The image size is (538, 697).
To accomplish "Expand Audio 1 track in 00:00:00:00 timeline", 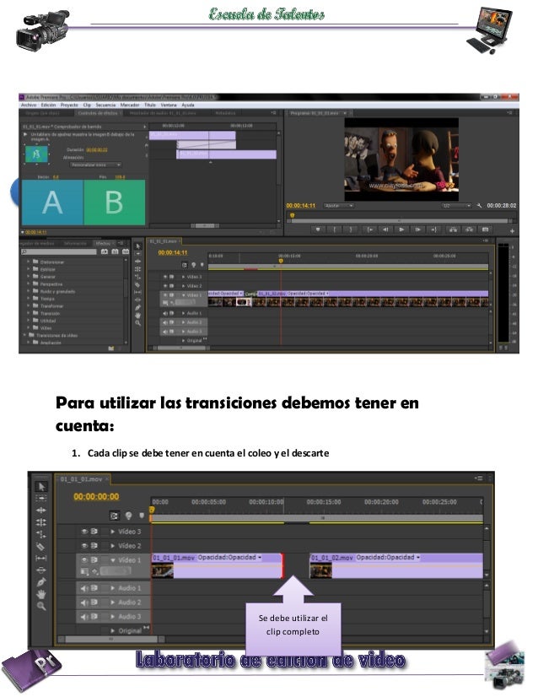I will coord(112,588).
